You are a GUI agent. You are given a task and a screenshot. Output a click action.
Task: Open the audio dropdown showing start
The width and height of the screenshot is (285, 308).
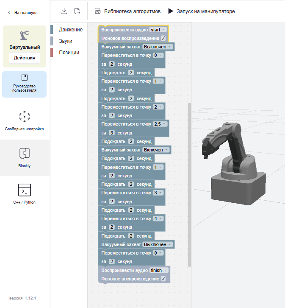tap(158, 30)
